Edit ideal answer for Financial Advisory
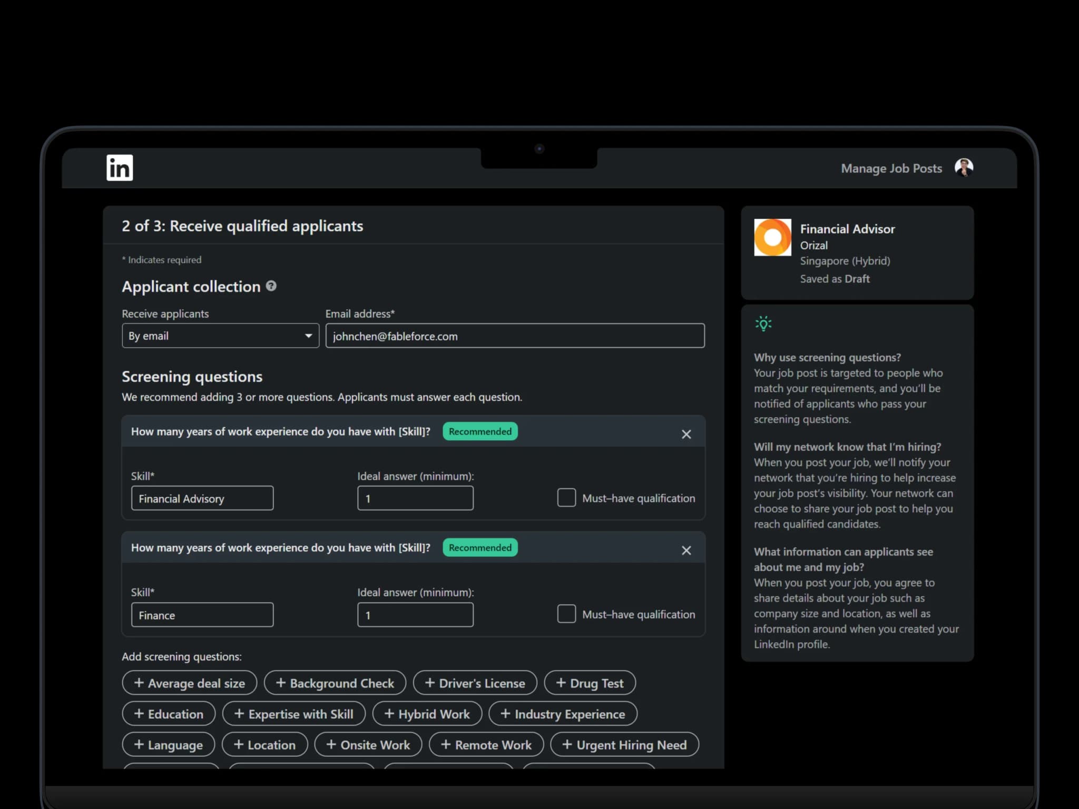1079x809 pixels. click(415, 498)
